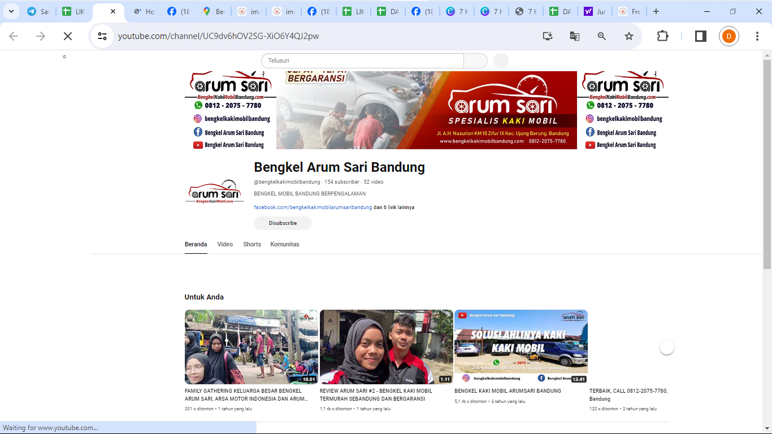Expand 'dan 6 link lainnya'
The height and width of the screenshot is (434, 772).
[394, 207]
